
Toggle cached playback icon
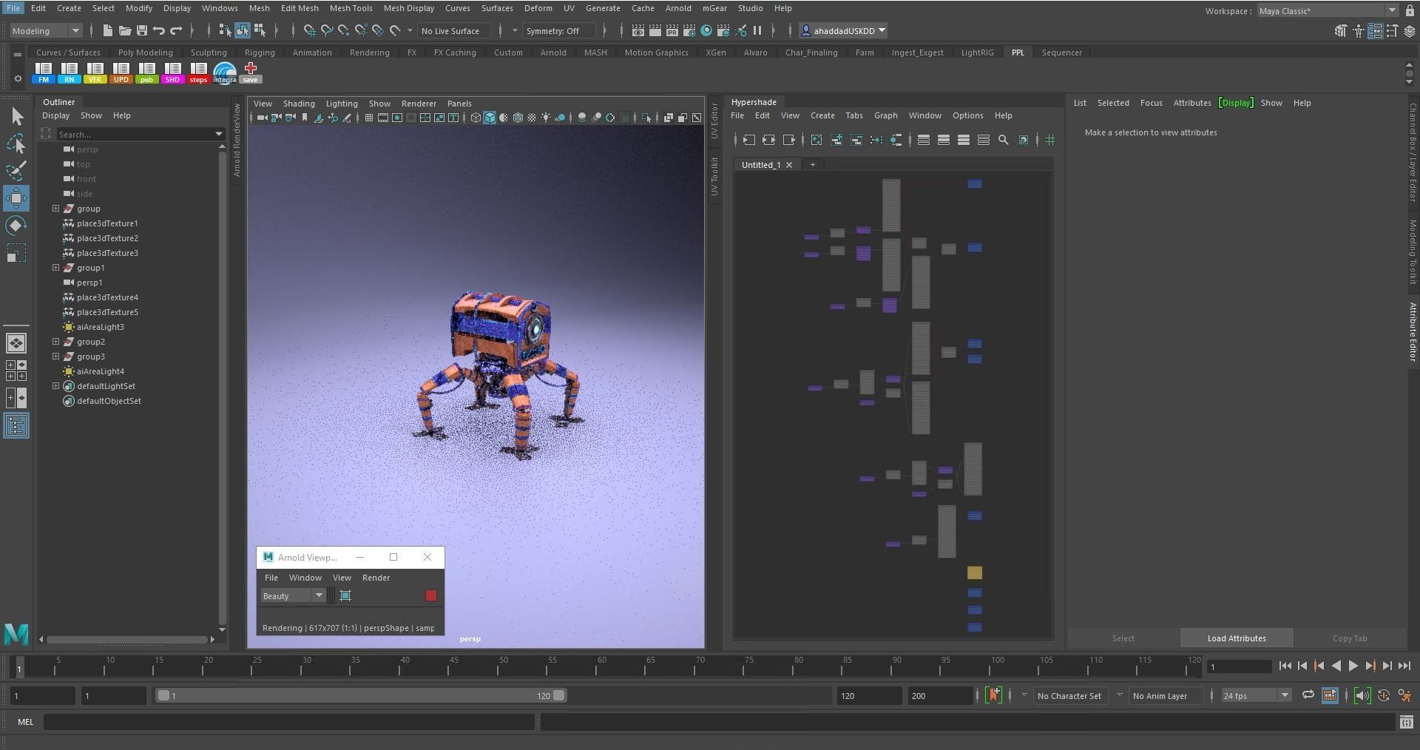point(1330,695)
